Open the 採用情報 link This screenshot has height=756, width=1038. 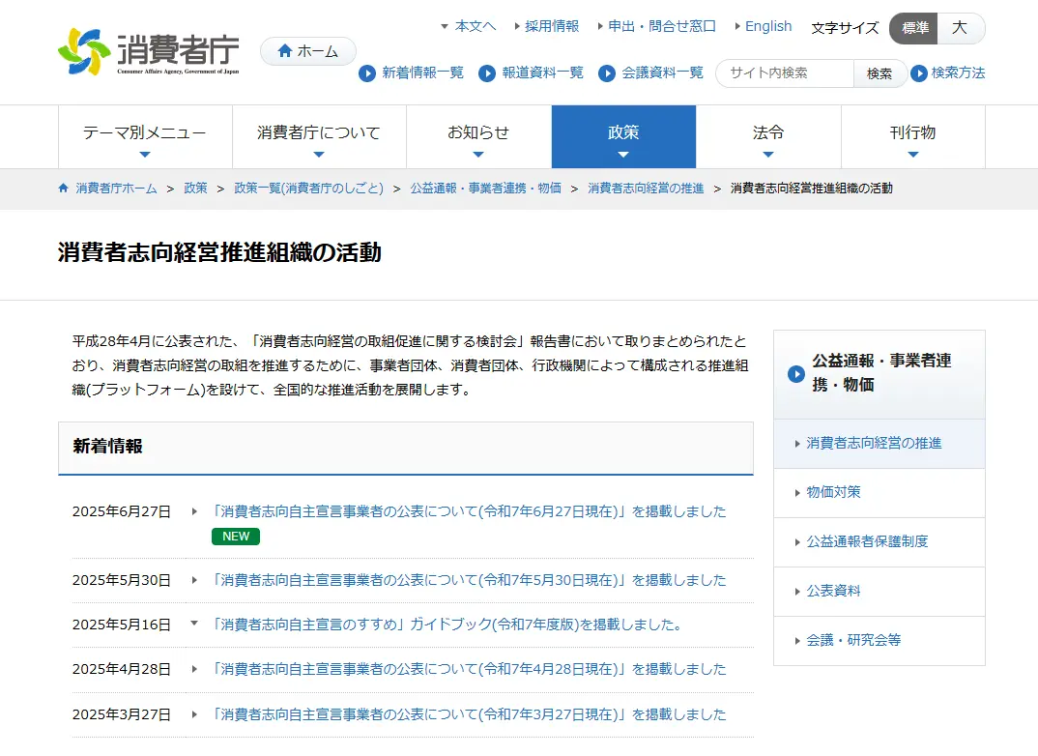click(552, 26)
